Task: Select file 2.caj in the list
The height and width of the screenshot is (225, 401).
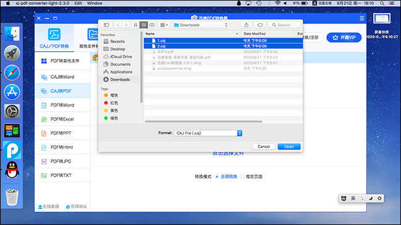Action: coord(223,46)
